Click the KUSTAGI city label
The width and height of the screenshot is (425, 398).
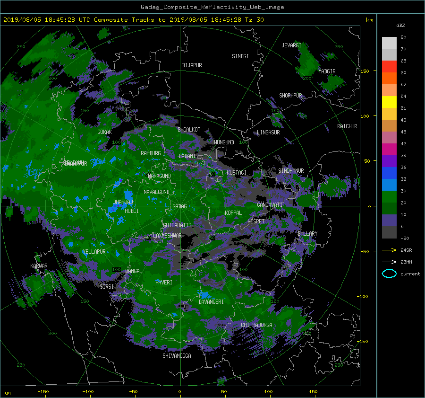[237, 173]
